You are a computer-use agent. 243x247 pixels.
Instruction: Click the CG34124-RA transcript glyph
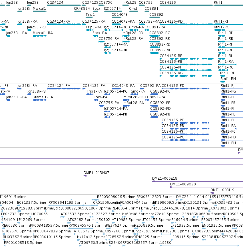tap(64, 24)
